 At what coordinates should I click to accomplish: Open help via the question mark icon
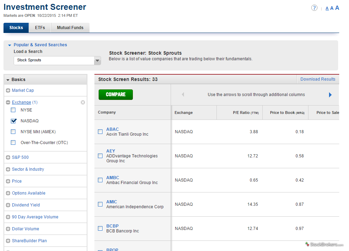click(314, 8)
